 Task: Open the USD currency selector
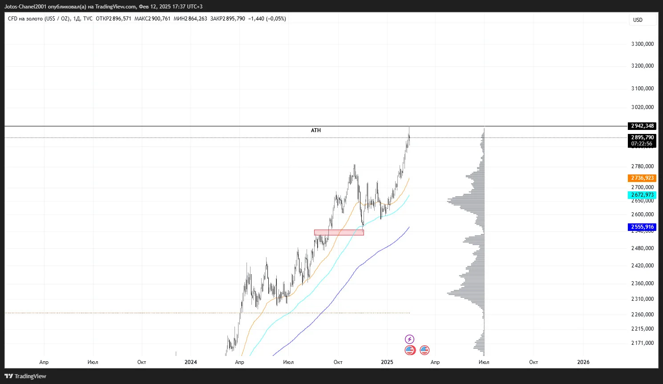click(643, 20)
